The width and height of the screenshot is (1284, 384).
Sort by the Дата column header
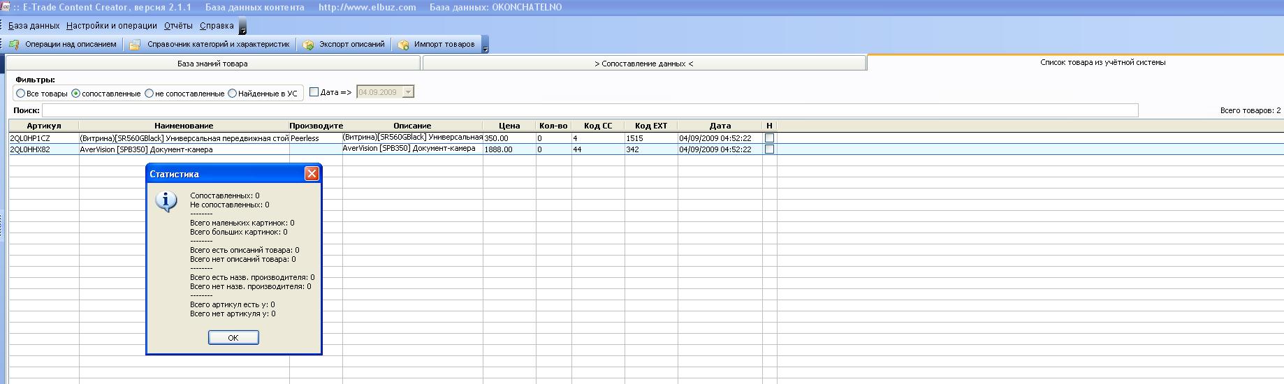pyautogui.click(x=720, y=126)
